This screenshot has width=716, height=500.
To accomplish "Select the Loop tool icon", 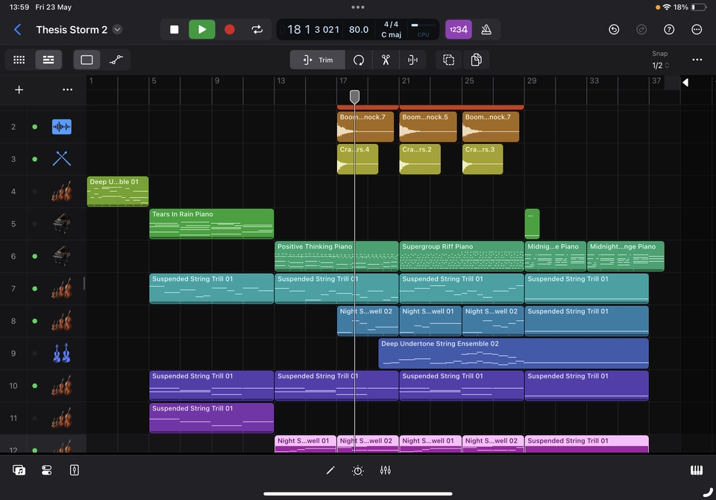I will tap(359, 60).
